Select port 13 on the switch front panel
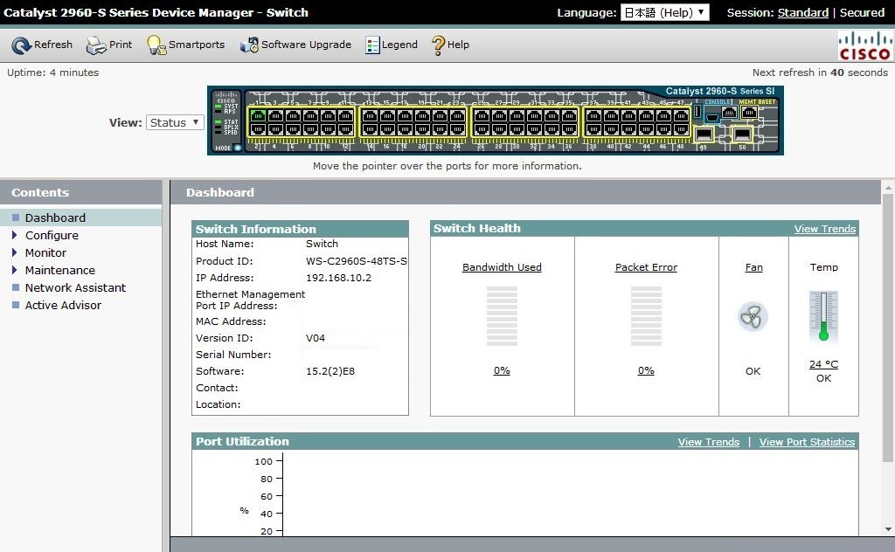The height and width of the screenshot is (552, 895). tap(370, 116)
